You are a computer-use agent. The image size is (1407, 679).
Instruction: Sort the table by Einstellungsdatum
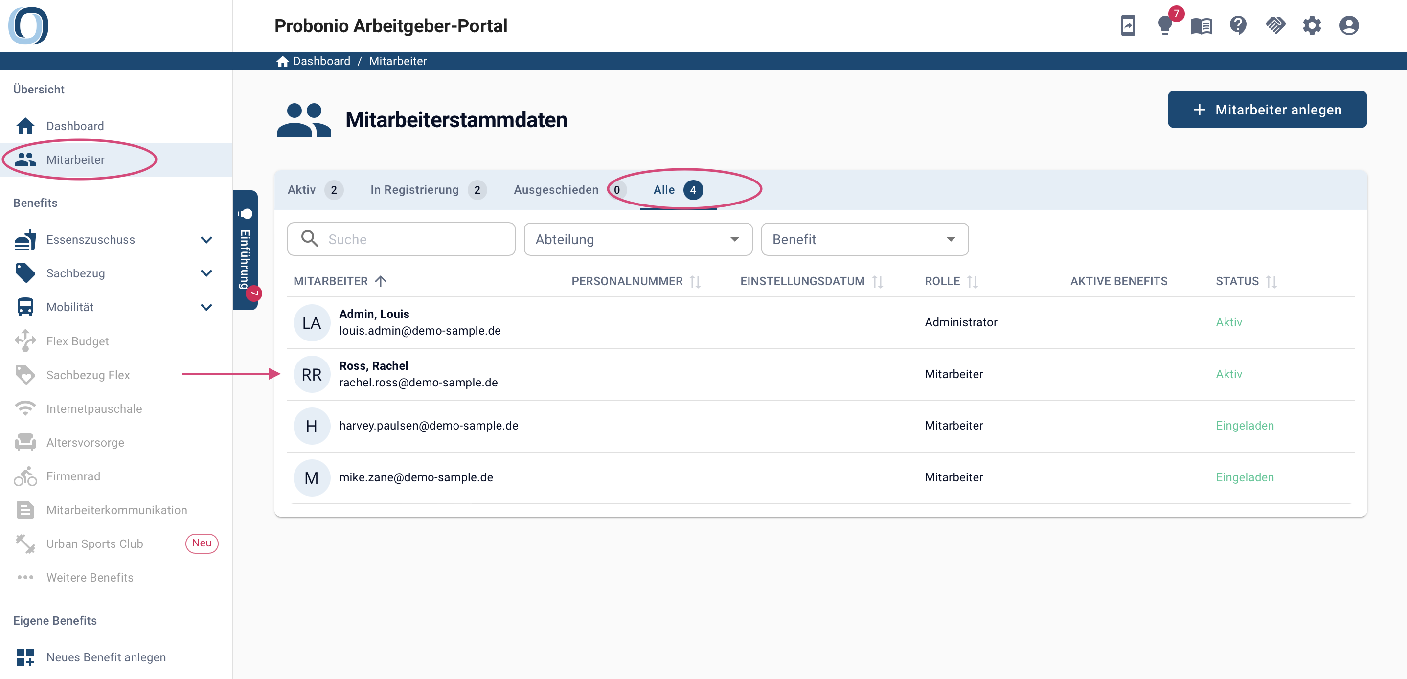[811, 281]
